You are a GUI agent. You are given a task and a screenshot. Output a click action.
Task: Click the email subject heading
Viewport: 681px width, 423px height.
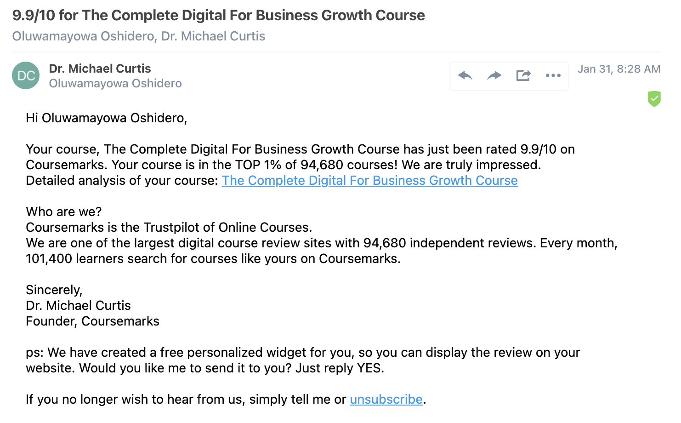(218, 15)
